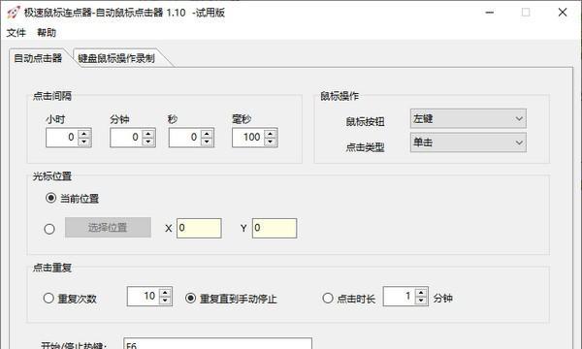Open the 文件 menu

16,33
